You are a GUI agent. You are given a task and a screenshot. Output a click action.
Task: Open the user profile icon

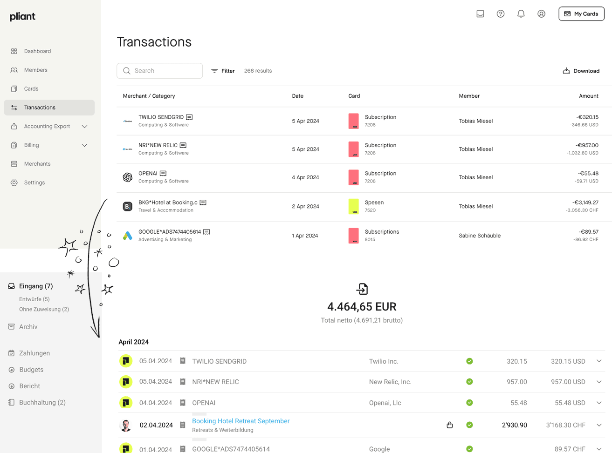[541, 14]
